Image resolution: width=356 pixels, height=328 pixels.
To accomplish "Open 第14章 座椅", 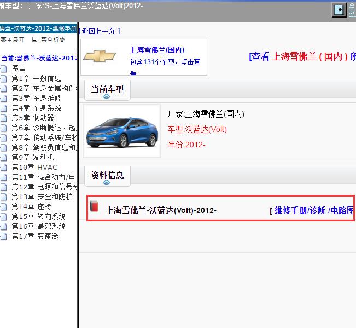I will 32,206.
